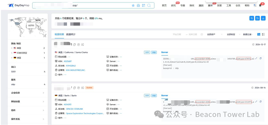
Task: Expand the 印度尼西亚 country filter
Action: 12,53
